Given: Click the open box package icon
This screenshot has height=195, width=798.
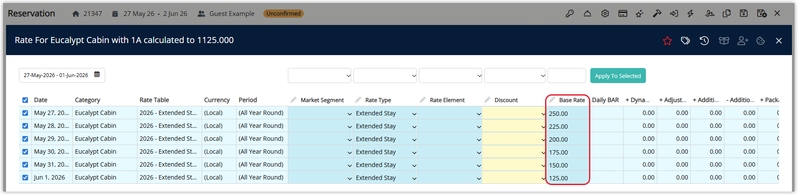Looking at the screenshot, I should [724, 40].
